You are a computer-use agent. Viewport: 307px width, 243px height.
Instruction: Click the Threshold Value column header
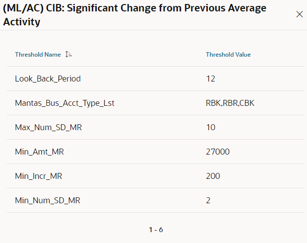point(228,55)
